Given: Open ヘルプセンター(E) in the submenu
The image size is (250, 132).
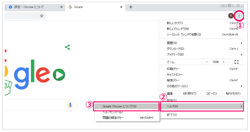Looking at the screenshot, I should click(127, 112).
